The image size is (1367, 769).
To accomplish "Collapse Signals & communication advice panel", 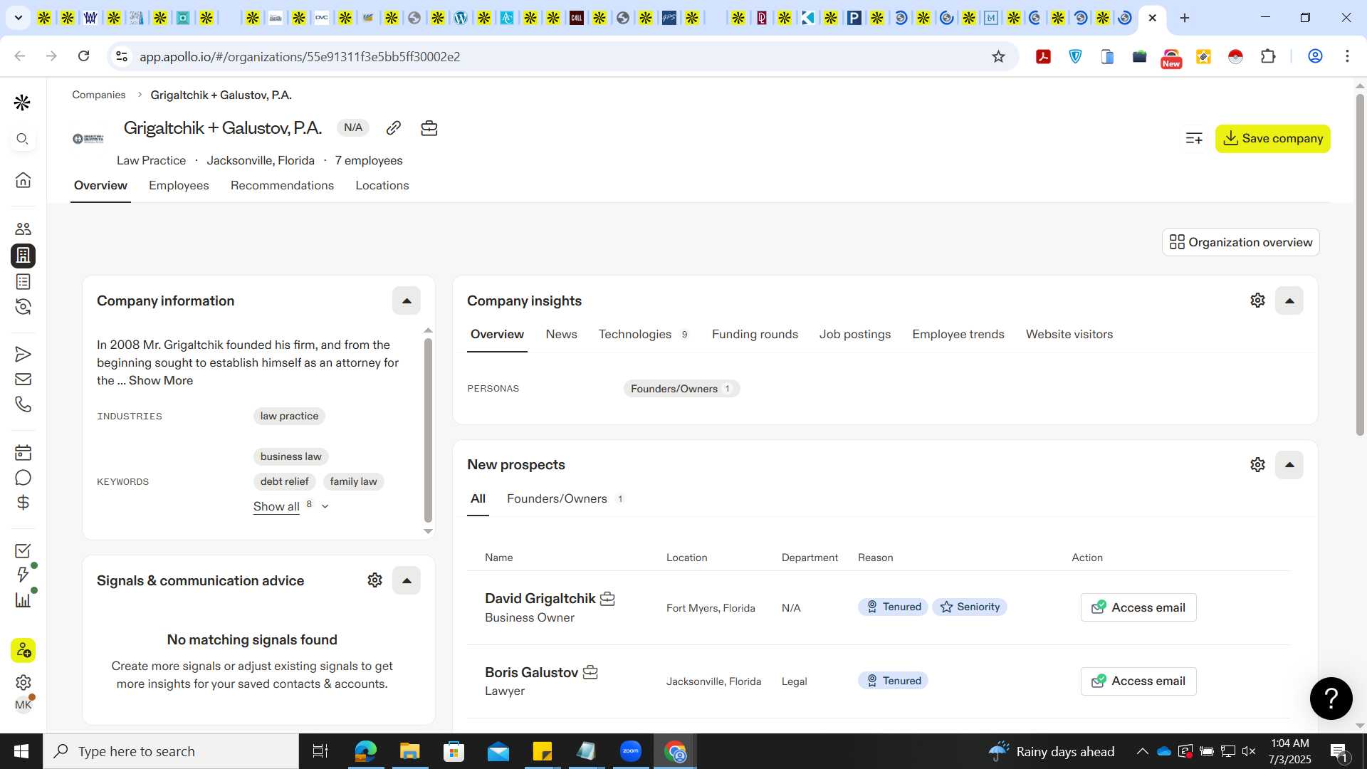I will point(407,580).
